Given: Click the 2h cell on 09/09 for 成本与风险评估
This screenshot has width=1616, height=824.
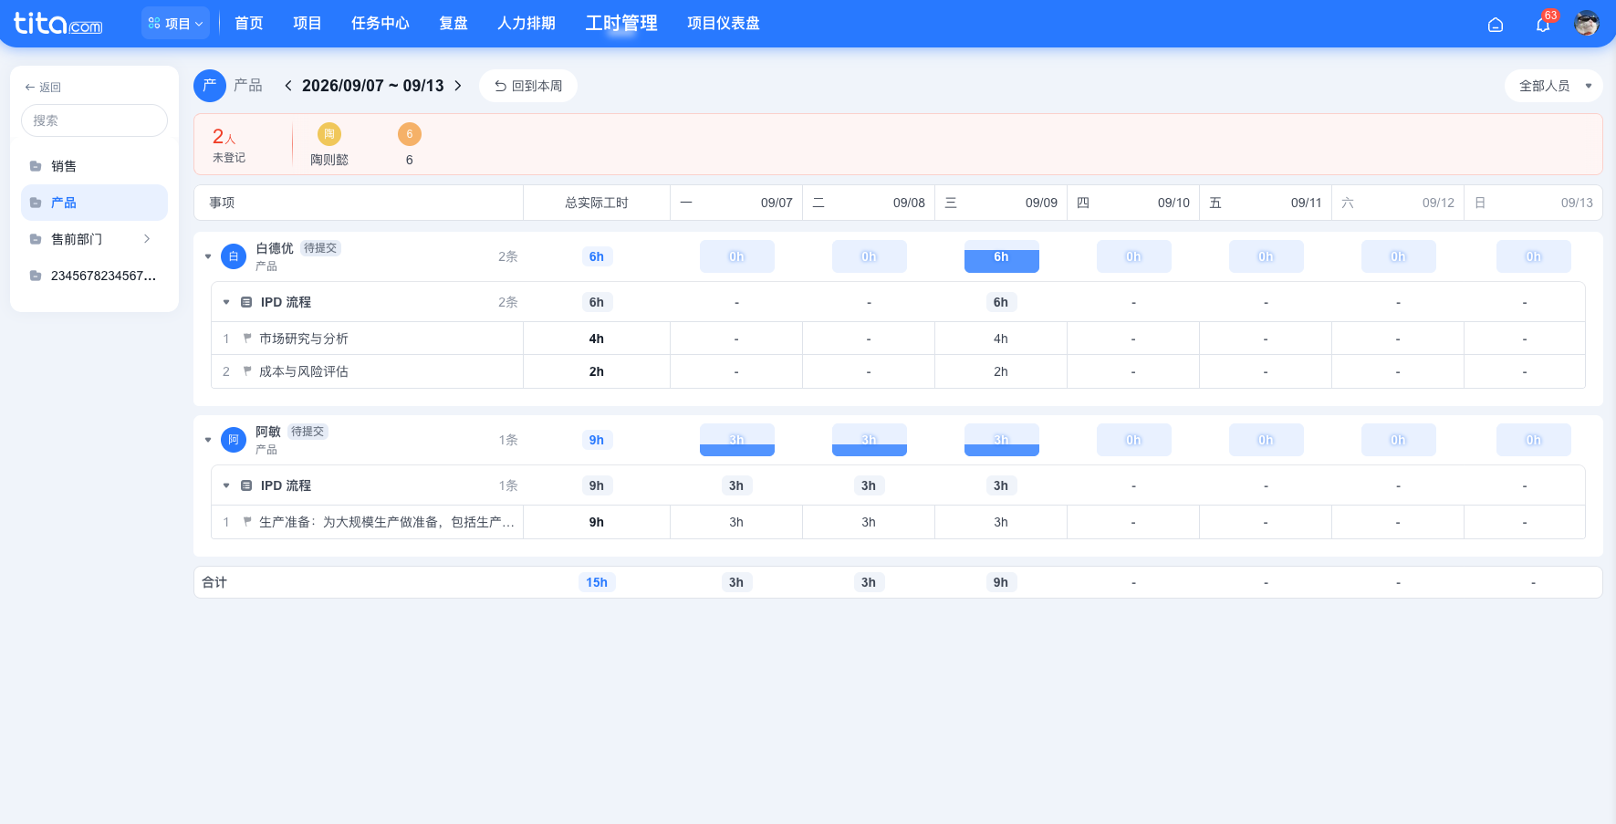Looking at the screenshot, I should pyautogui.click(x=1001, y=371).
